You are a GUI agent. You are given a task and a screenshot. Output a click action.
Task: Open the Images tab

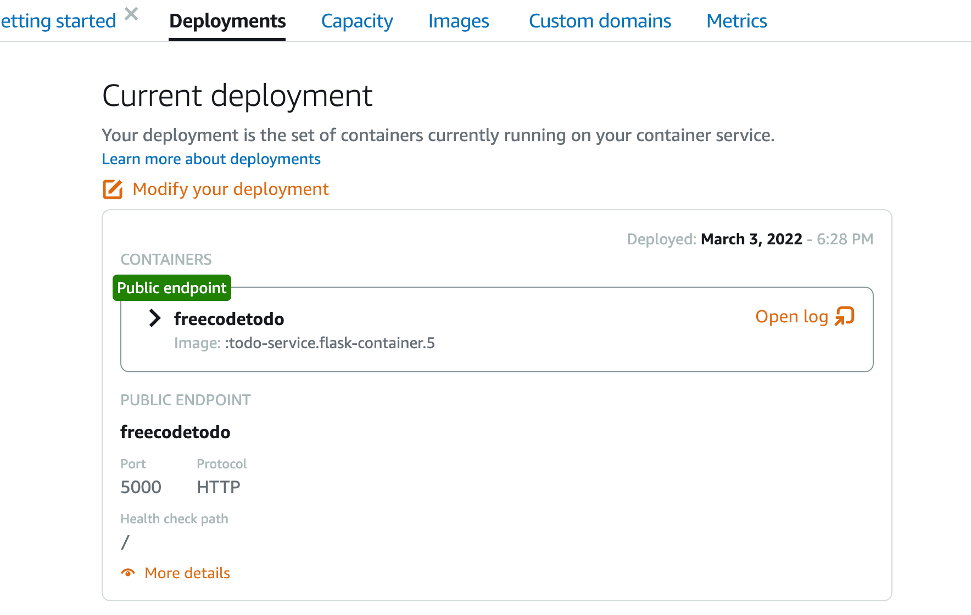click(x=459, y=21)
